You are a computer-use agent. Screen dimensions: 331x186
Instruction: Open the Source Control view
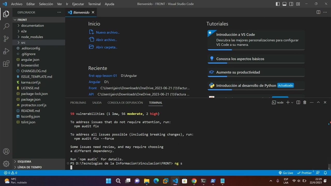click(x=6, y=39)
